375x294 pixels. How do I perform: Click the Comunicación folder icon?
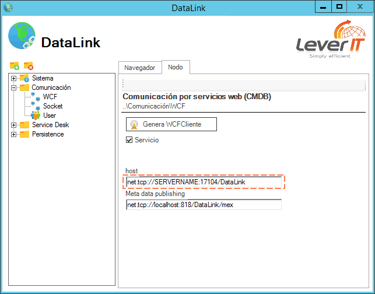pyautogui.click(x=24, y=87)
